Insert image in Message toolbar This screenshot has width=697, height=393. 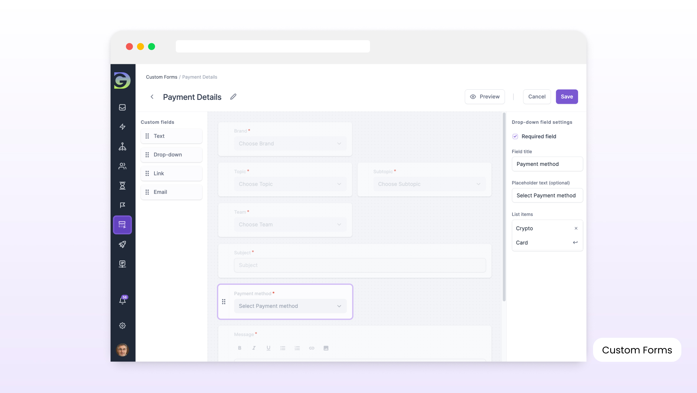click(326, 348)
